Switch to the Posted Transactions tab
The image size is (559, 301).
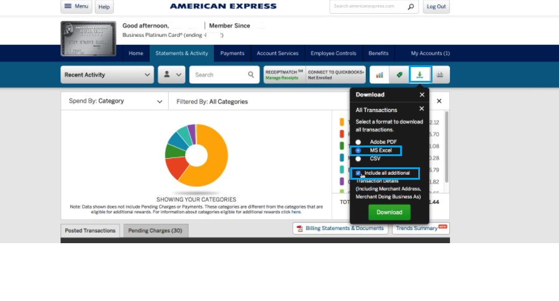coord(90,231)
